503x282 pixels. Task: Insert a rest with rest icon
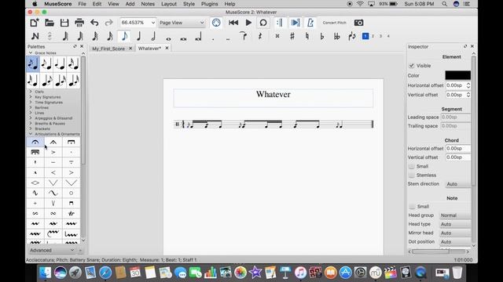(x=260, y=36)
